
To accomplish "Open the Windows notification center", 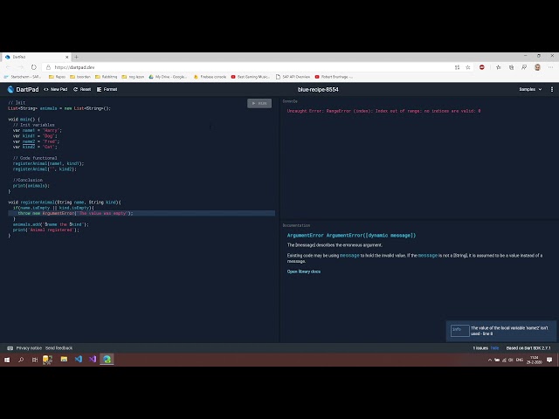I will click(549, 360).
